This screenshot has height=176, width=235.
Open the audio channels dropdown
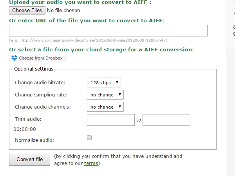click(x=105, y=107)
